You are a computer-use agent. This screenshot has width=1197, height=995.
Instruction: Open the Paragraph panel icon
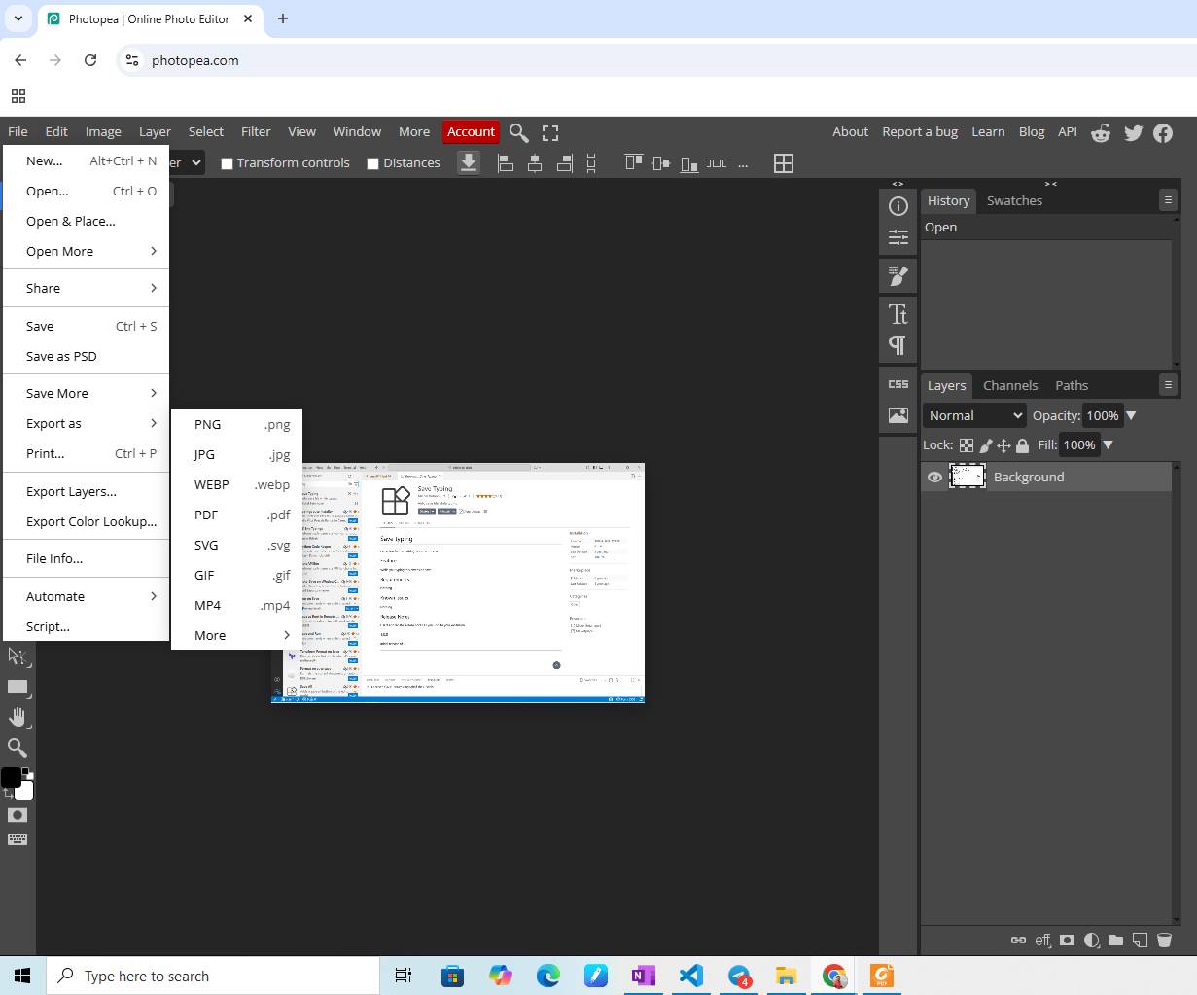(x=898, y=345)
